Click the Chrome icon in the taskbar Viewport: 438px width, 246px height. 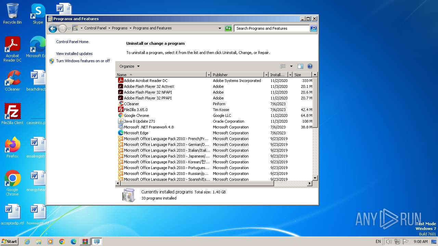click(62, 242)
